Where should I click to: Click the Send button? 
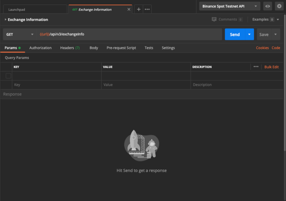coord(234,34)
